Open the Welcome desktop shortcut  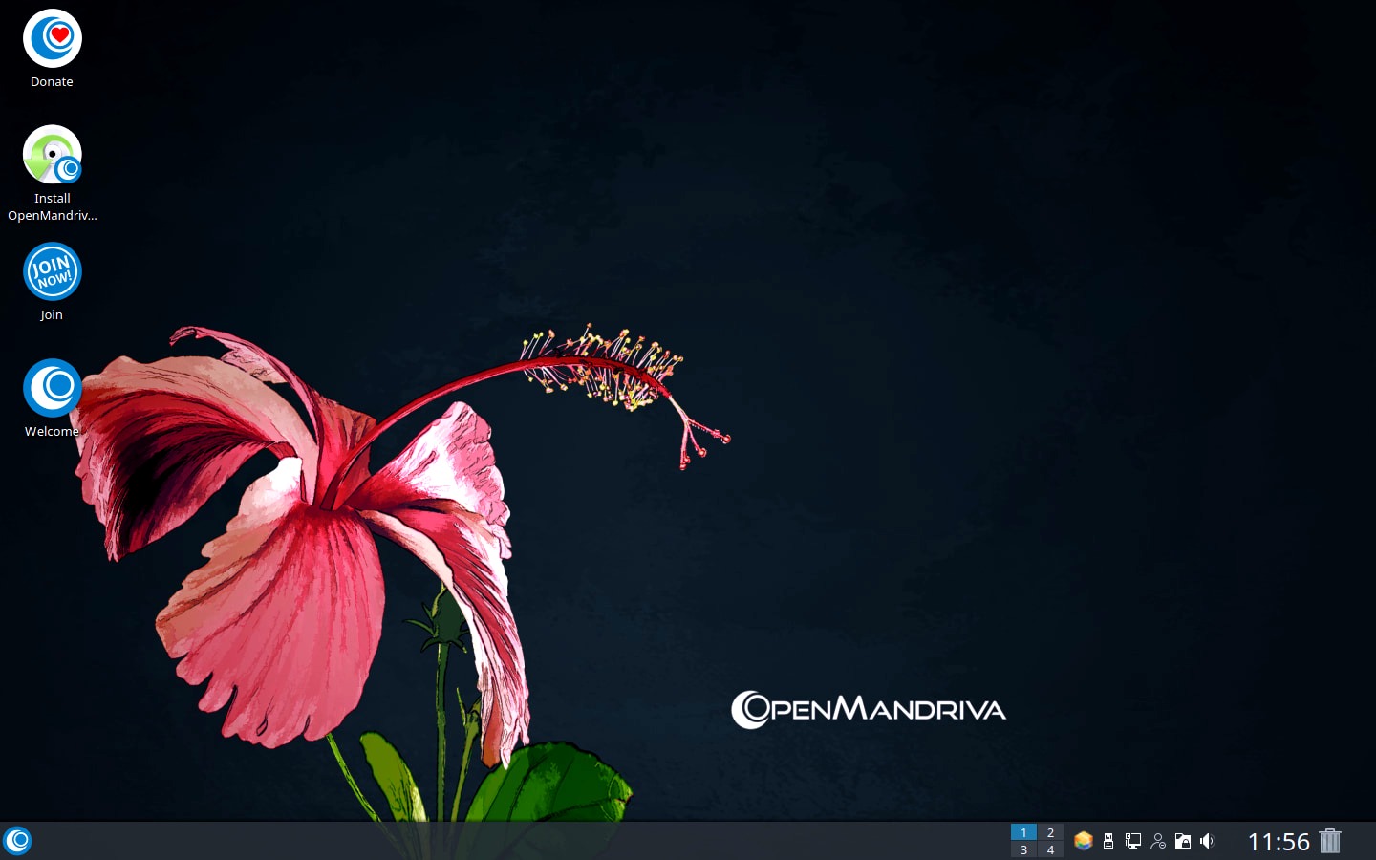[52, 388]
